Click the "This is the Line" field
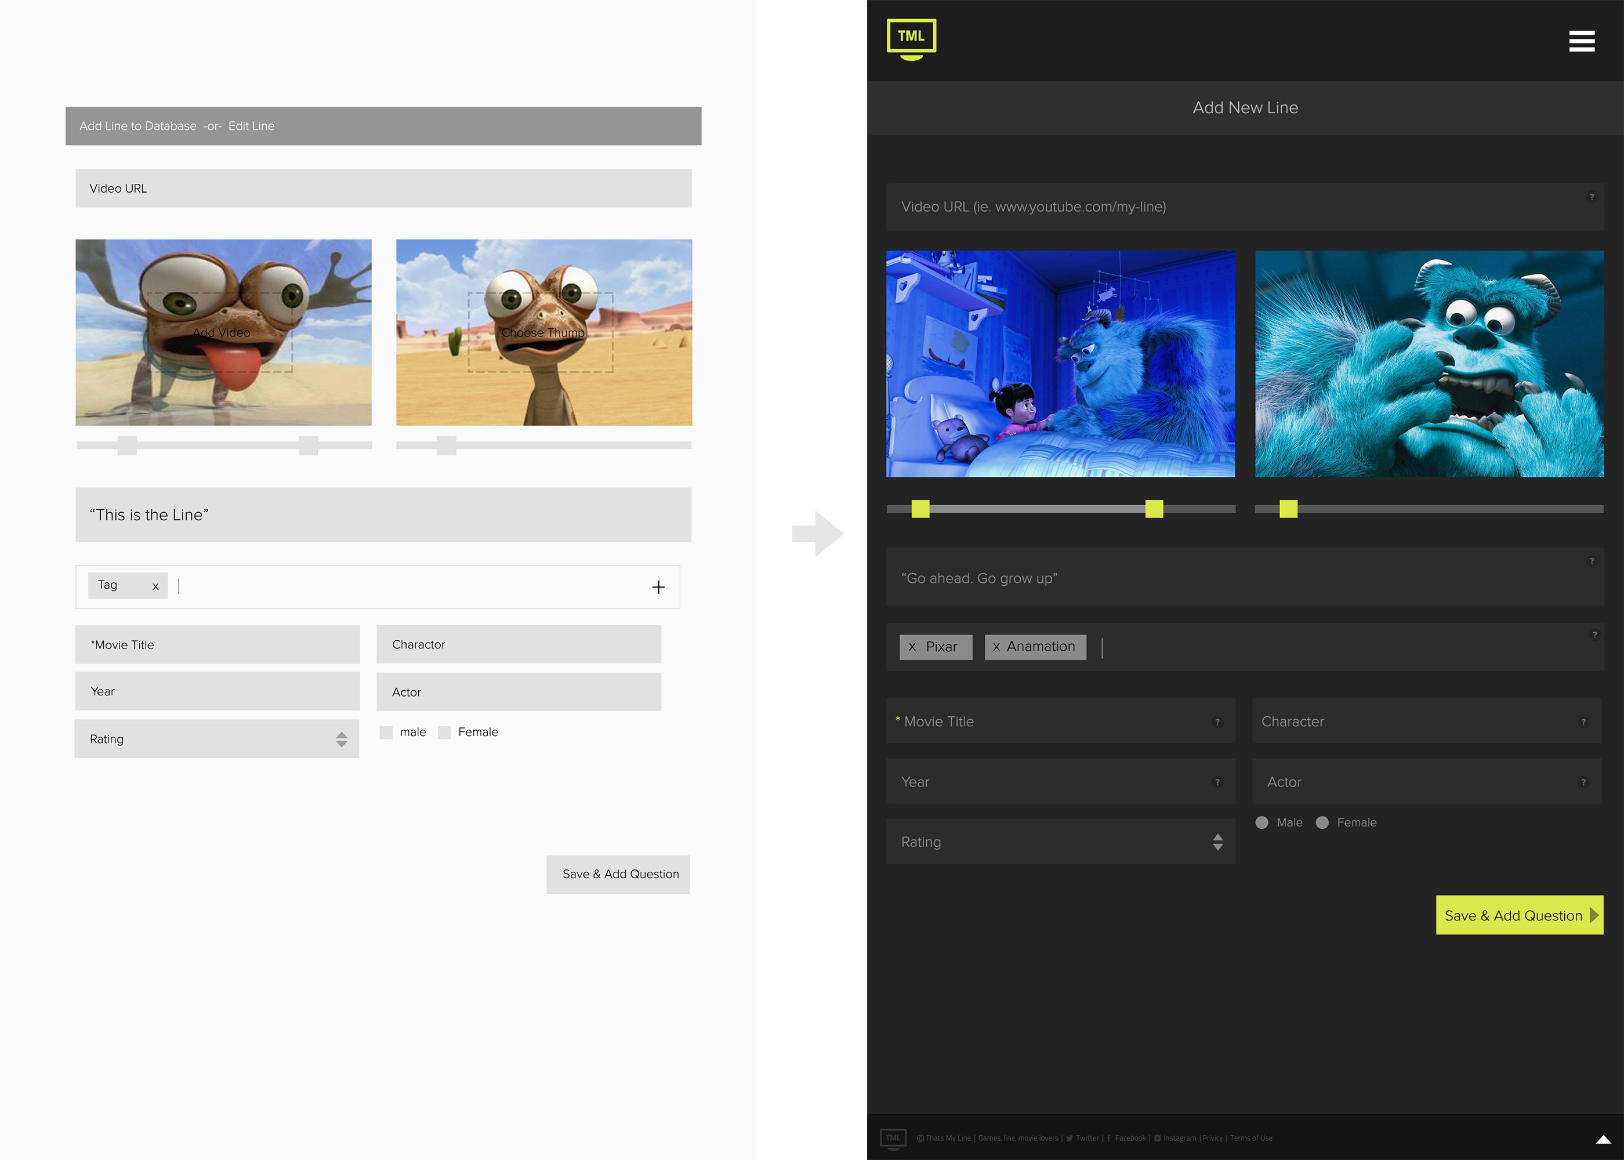1624x1160 pixels. click(383, 515)
